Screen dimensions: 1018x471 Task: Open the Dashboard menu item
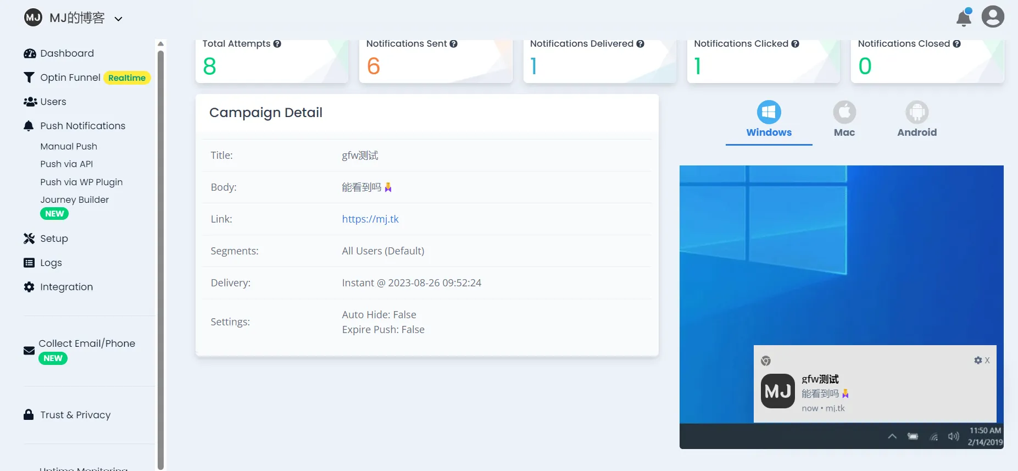point(67,53)
